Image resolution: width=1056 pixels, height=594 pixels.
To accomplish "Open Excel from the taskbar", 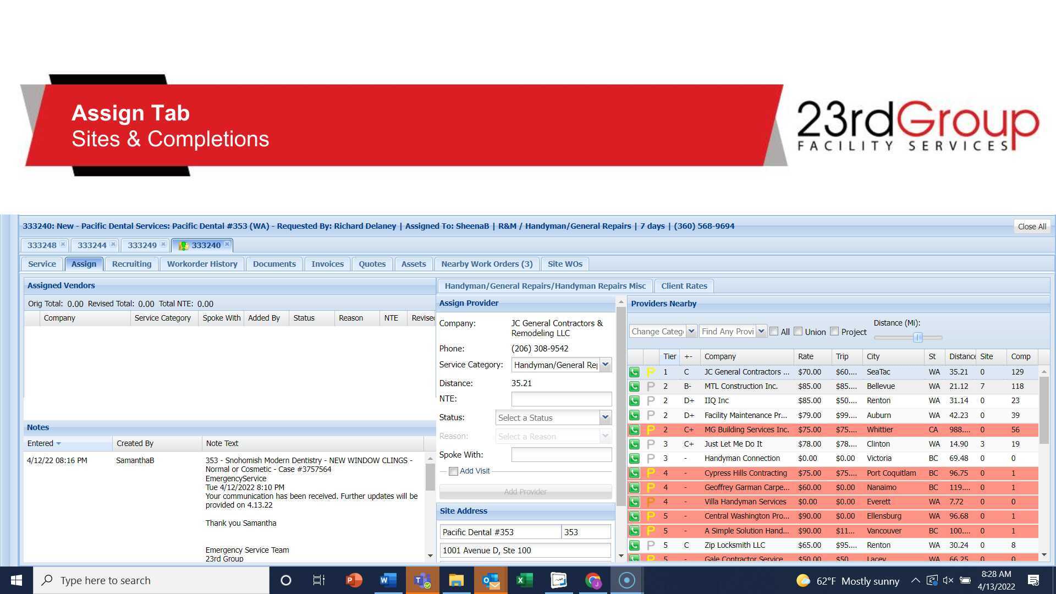I will click(x=524, y=580).
